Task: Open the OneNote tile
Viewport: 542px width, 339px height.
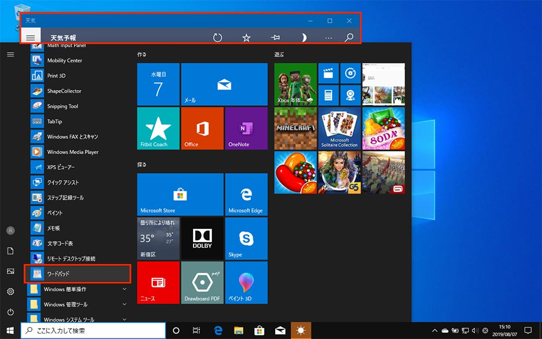Action: pos(246,129)
